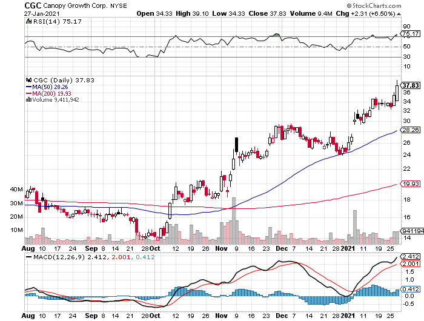Click the green up-arrow after the Chg percentage
The image size is (424, 321).
coord(399,14)
